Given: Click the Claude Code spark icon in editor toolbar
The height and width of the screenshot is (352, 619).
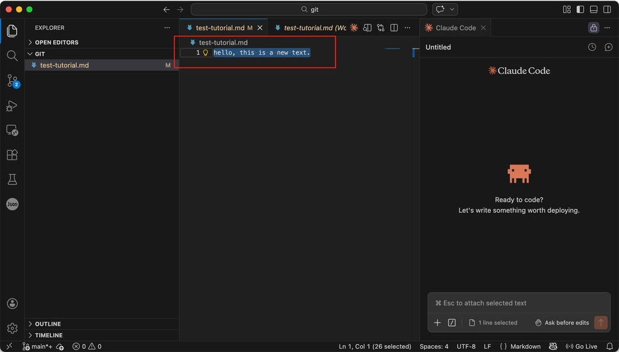Looking at the screenshot, I should tap(353, 28).
